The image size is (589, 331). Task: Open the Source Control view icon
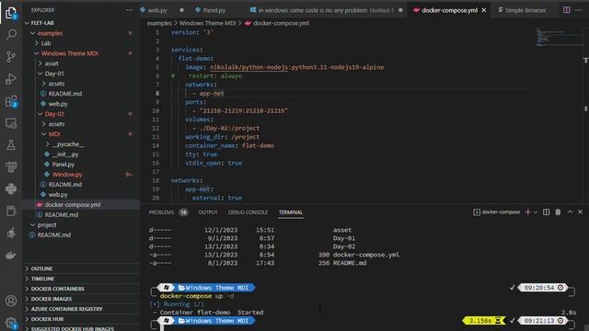pyautogui.click(x=11, y=57)
